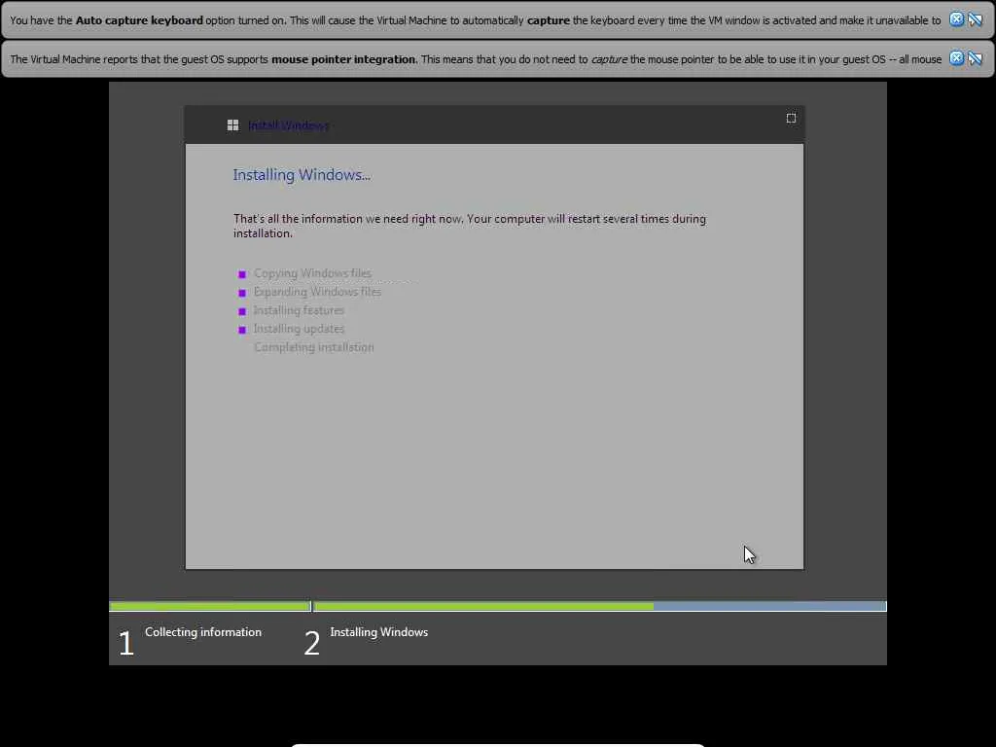Screen dimensions: 996x747
Task: Click the purple bullet beside Copying Windows files
Action: pos(242,274)
